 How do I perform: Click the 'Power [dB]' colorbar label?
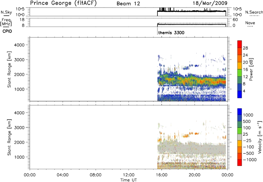(251, 69)
